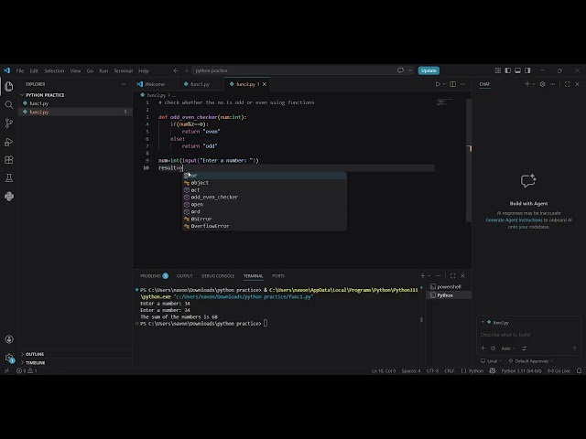Select OverflowError from autocomplete list

pos(265,226)
